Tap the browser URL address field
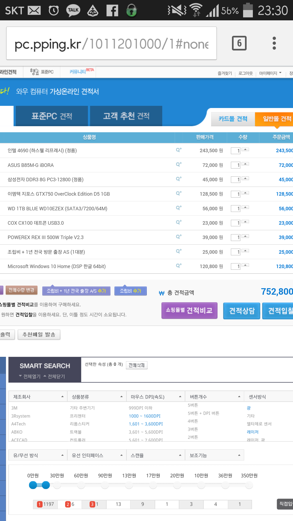Image resolution: width=293 pixels, height=521 pixels. tap(111, 43)
